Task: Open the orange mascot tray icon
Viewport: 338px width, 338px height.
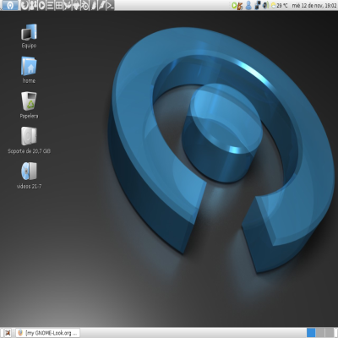Action: click(x=240, y=5)
